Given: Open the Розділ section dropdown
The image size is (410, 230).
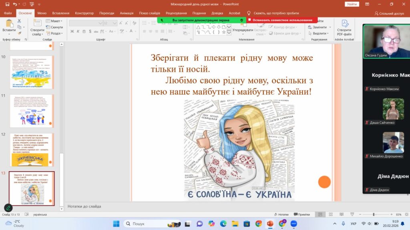Looking at the screenshot, I should click(54, 34).
